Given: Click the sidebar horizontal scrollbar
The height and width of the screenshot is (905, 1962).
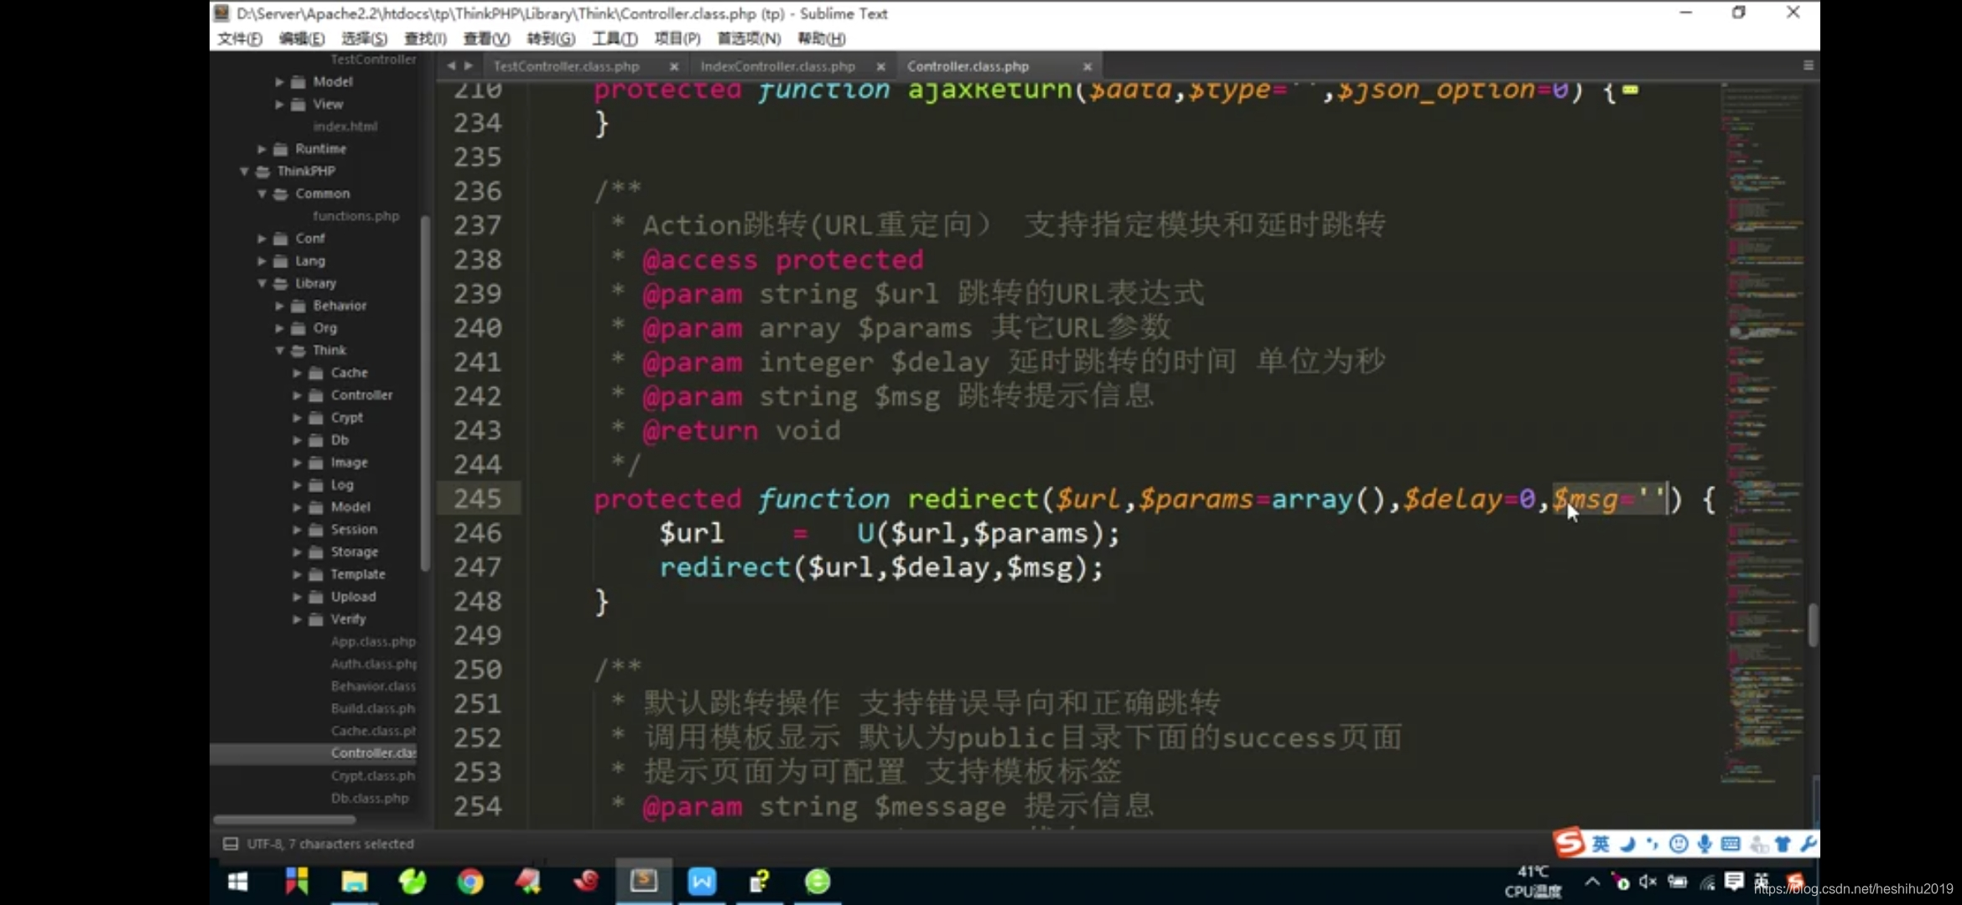Looking at the screenshot, I should (x=284, y=819).
